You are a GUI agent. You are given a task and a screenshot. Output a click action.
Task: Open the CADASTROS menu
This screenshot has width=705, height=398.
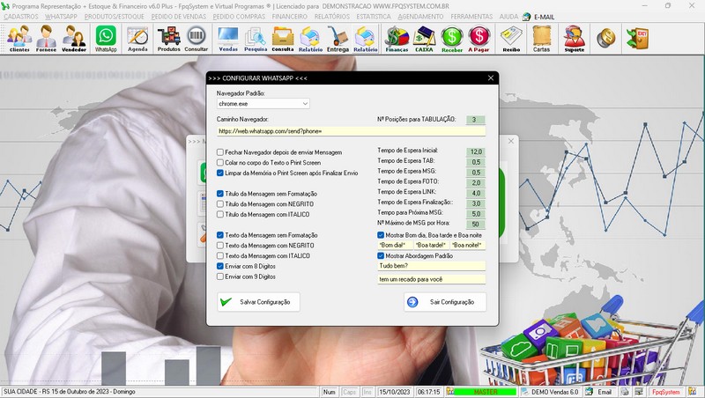point(21,17)
